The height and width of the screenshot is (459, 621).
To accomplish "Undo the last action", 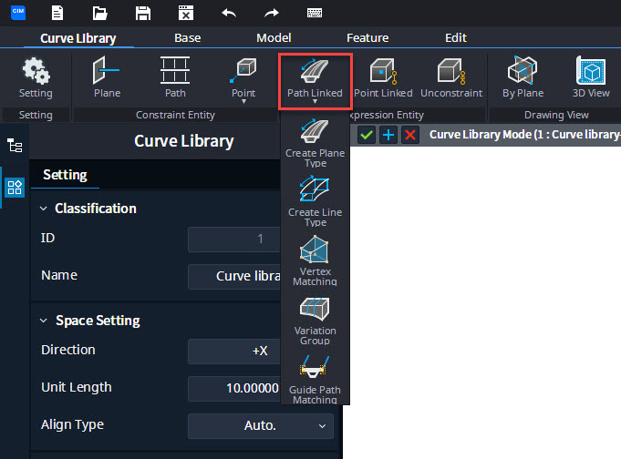I will point(229,13).
